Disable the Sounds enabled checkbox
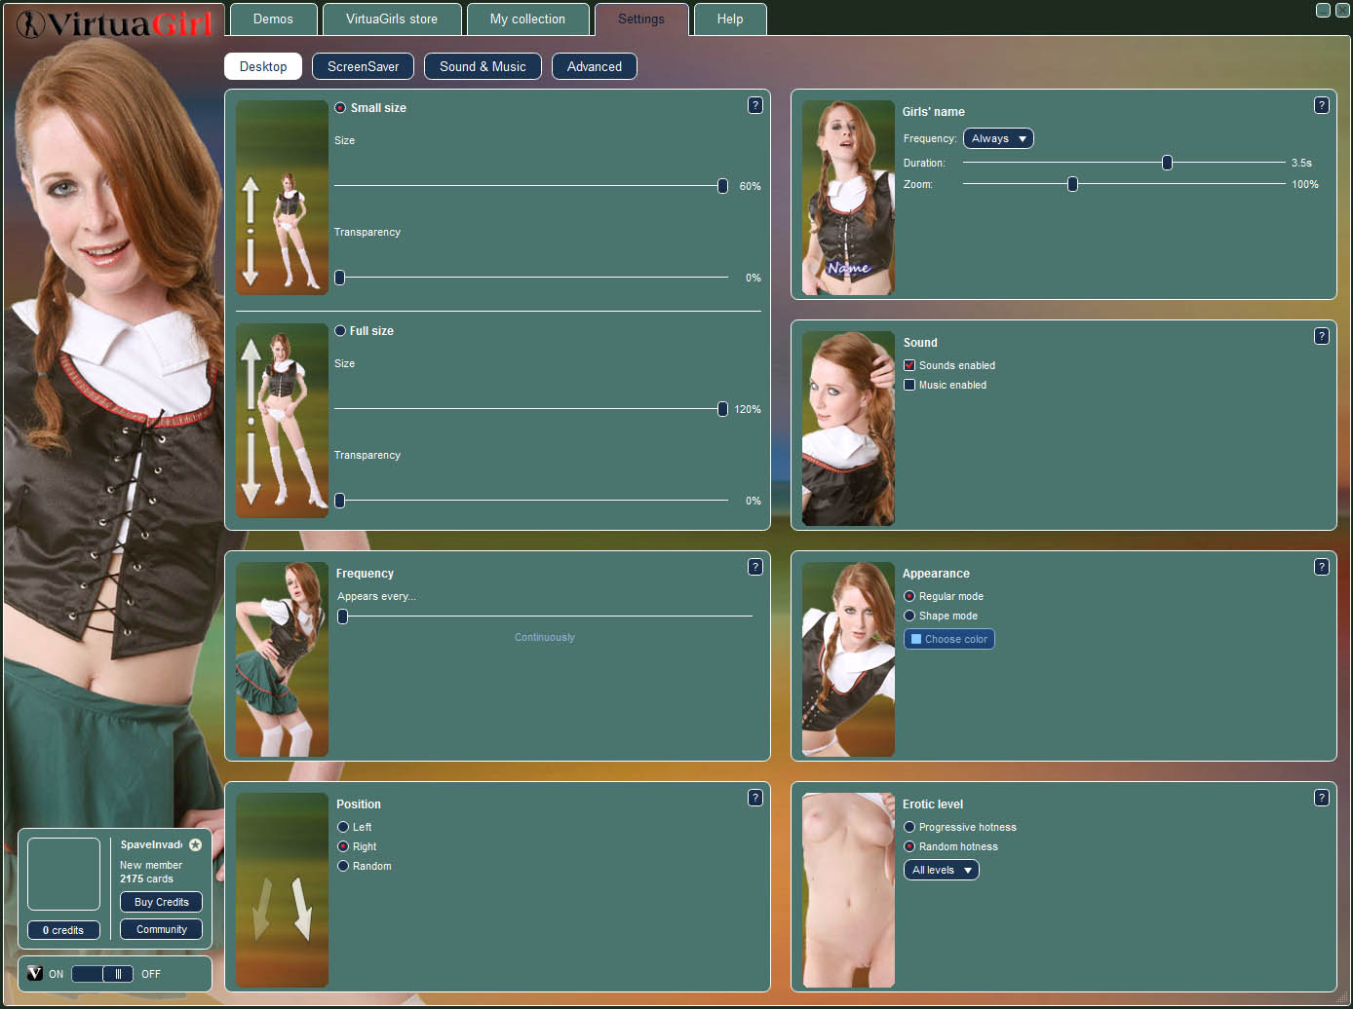Image resolution: width=1353 pixels, height=1009 pixels. point(909,365)
